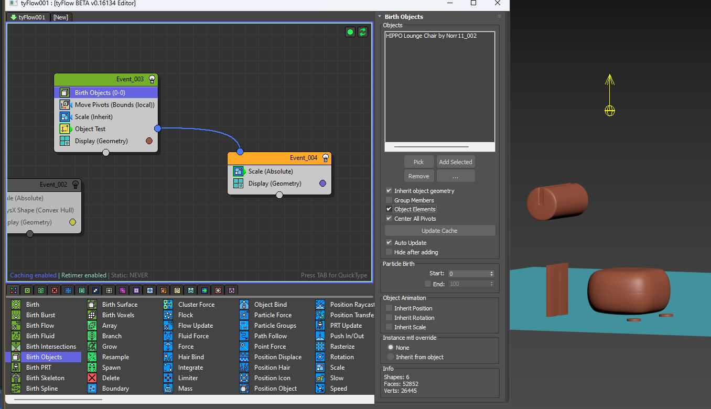Choose the Position Icon operator
The image size is (711, 409).
(x=272, y=378)
